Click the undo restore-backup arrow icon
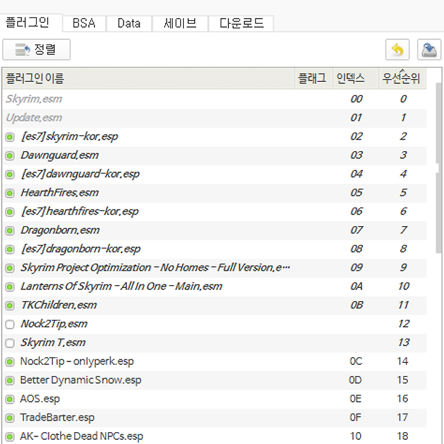The image size is (444, 444). [398, 50]
